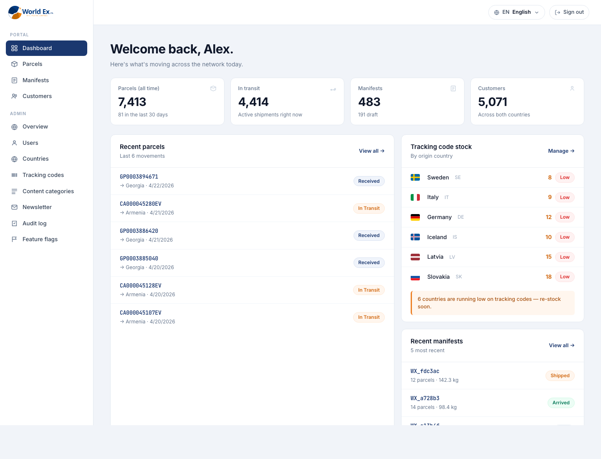Viewport: 601px width, 459px height.
Task: Open manifest WX_a728b3
Action: click(x=492, y=403)
